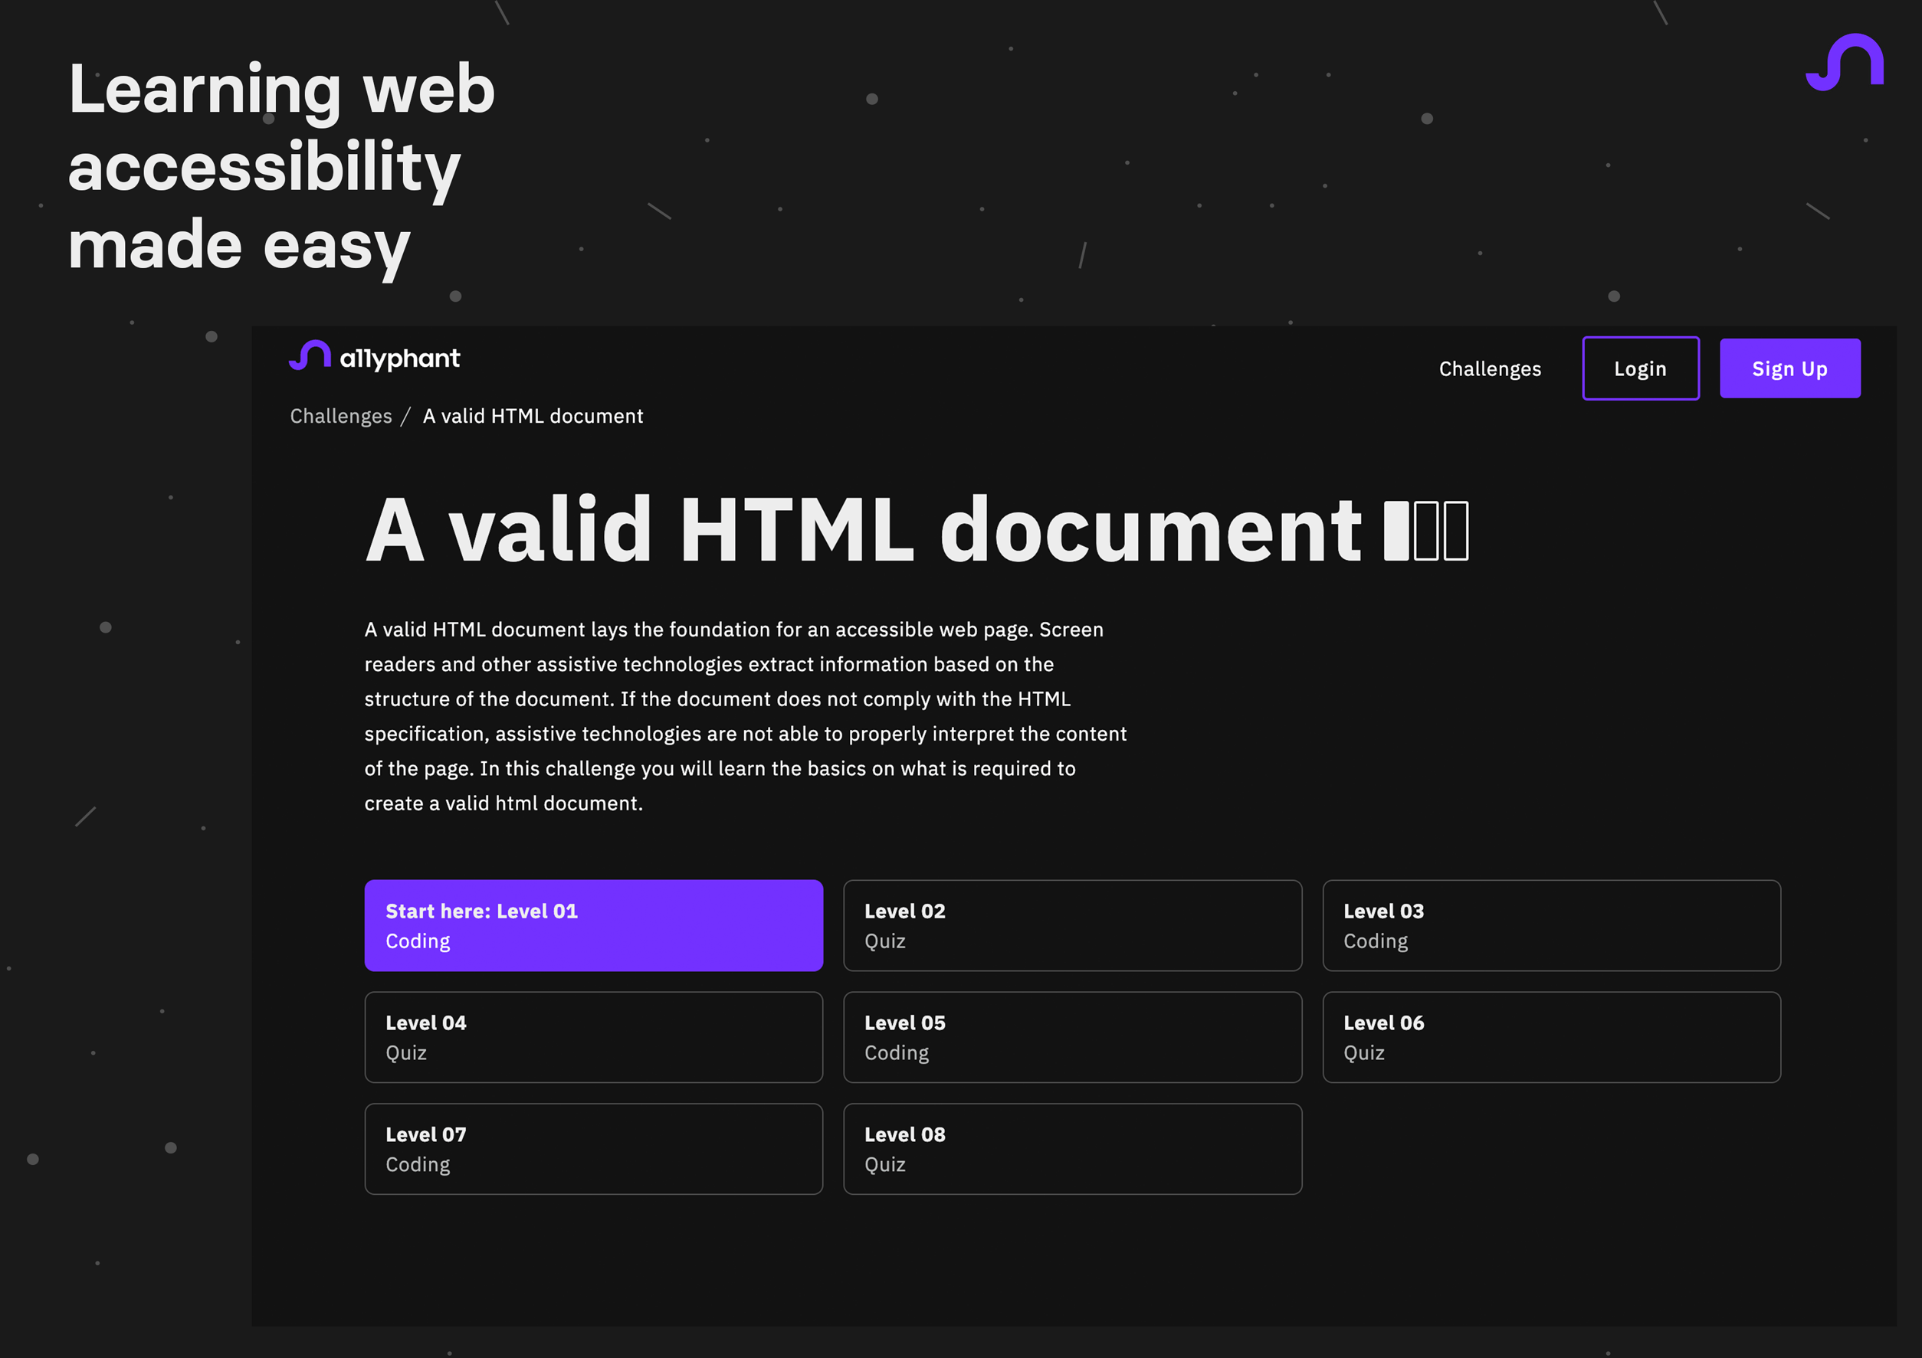Click the page heading 'A valid HTML document'
Viewport: 1922px width, 1358px height.
[x=862, y=528]
